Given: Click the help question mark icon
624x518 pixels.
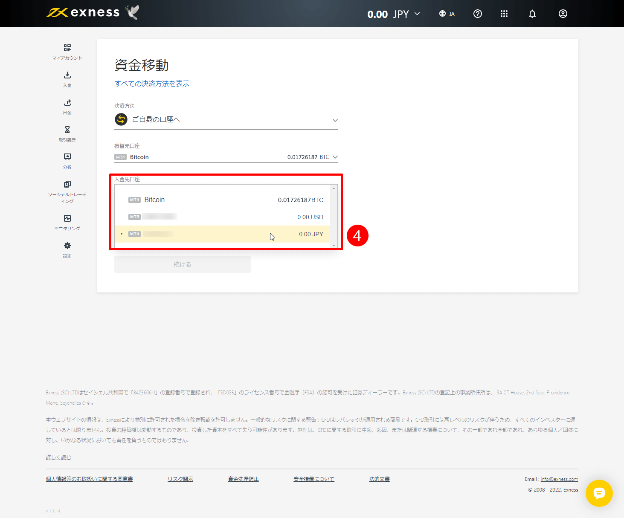Looking at the screenshot, I should pyautogui.click(x=477, y=14).
